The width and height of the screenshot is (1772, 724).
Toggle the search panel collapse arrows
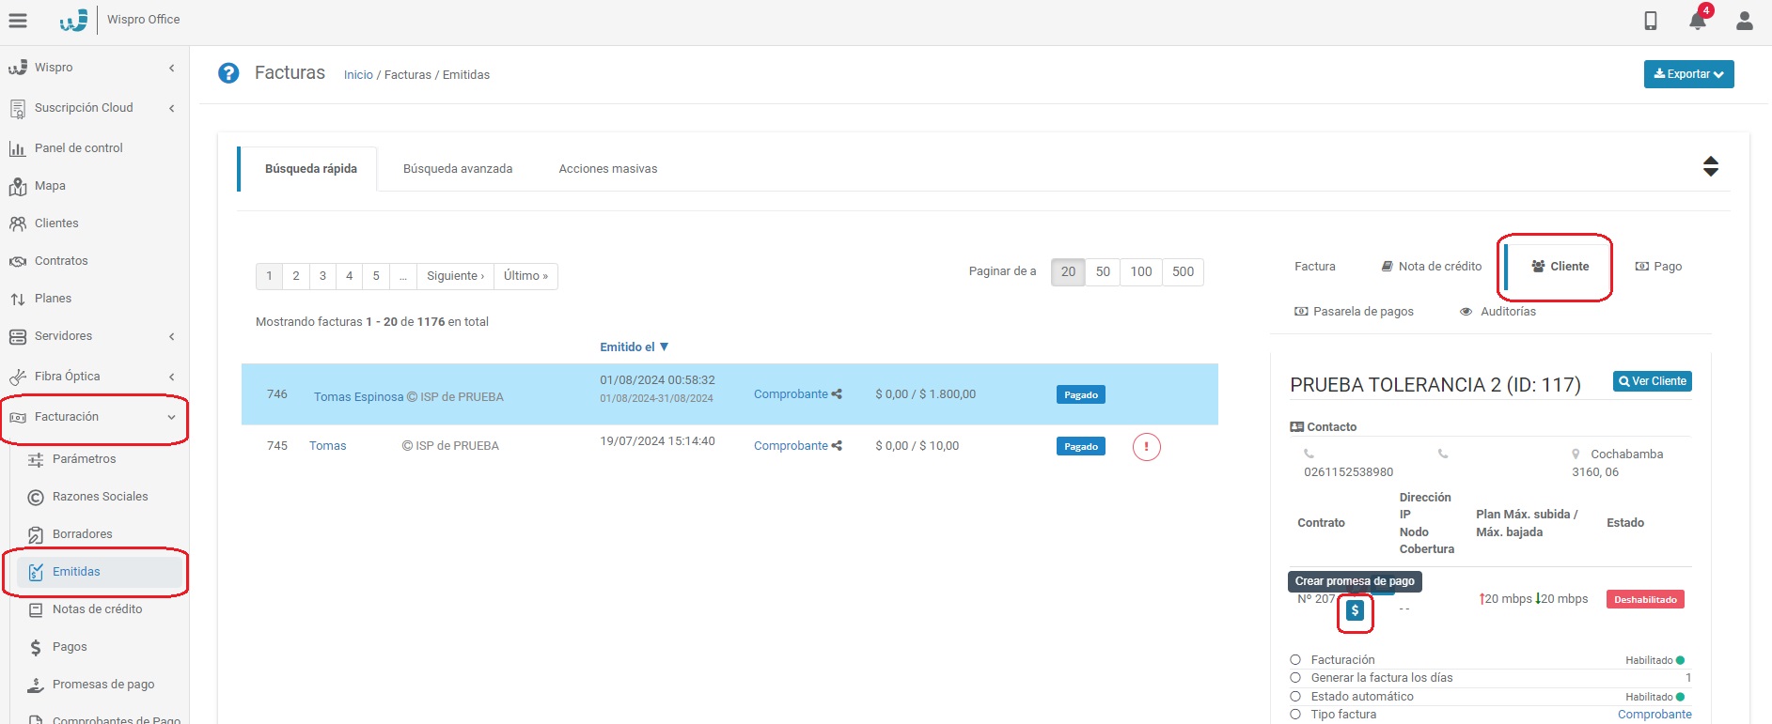tap(1711, 166)
